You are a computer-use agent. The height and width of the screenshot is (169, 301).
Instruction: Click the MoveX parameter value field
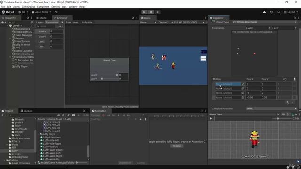[x=56, y=31]
